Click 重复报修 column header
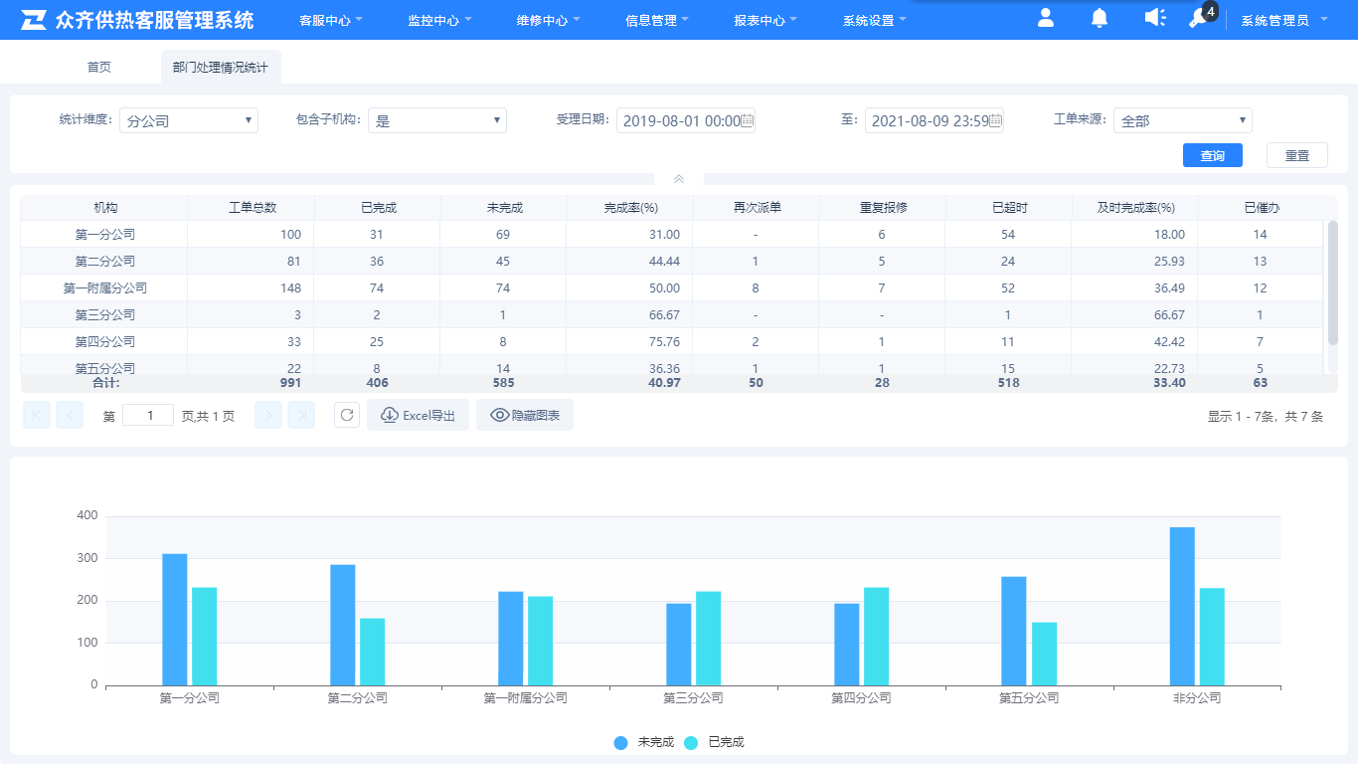The height and width of the screenshot is (764, 1358). [x=883, y=208]
